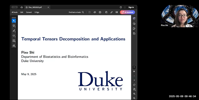Open the Edit menu item
199x100 pixels.
[x=22, y=12]
